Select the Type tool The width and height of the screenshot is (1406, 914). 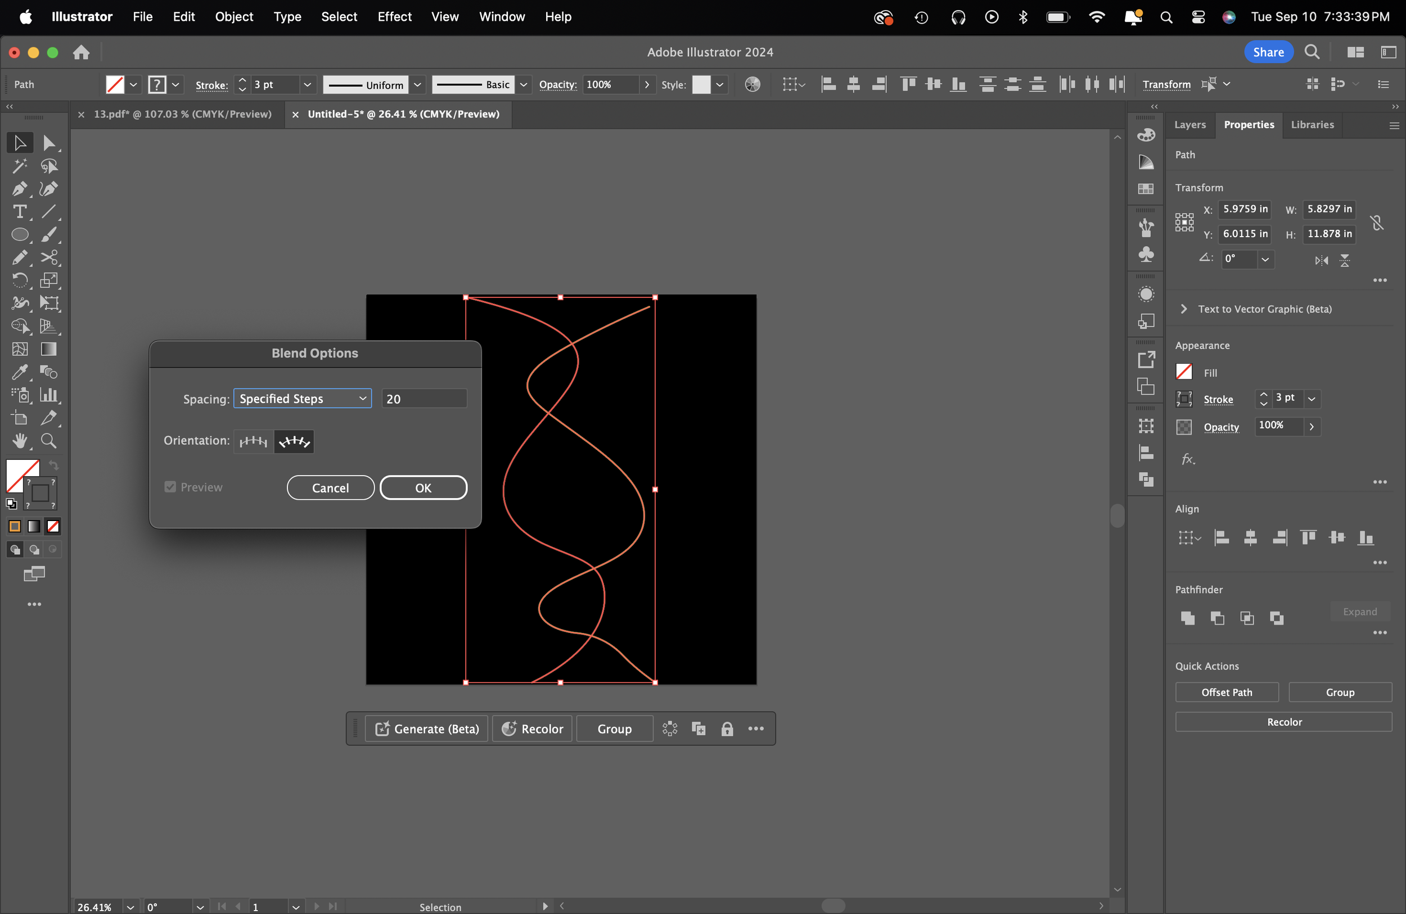pos(20,211)
